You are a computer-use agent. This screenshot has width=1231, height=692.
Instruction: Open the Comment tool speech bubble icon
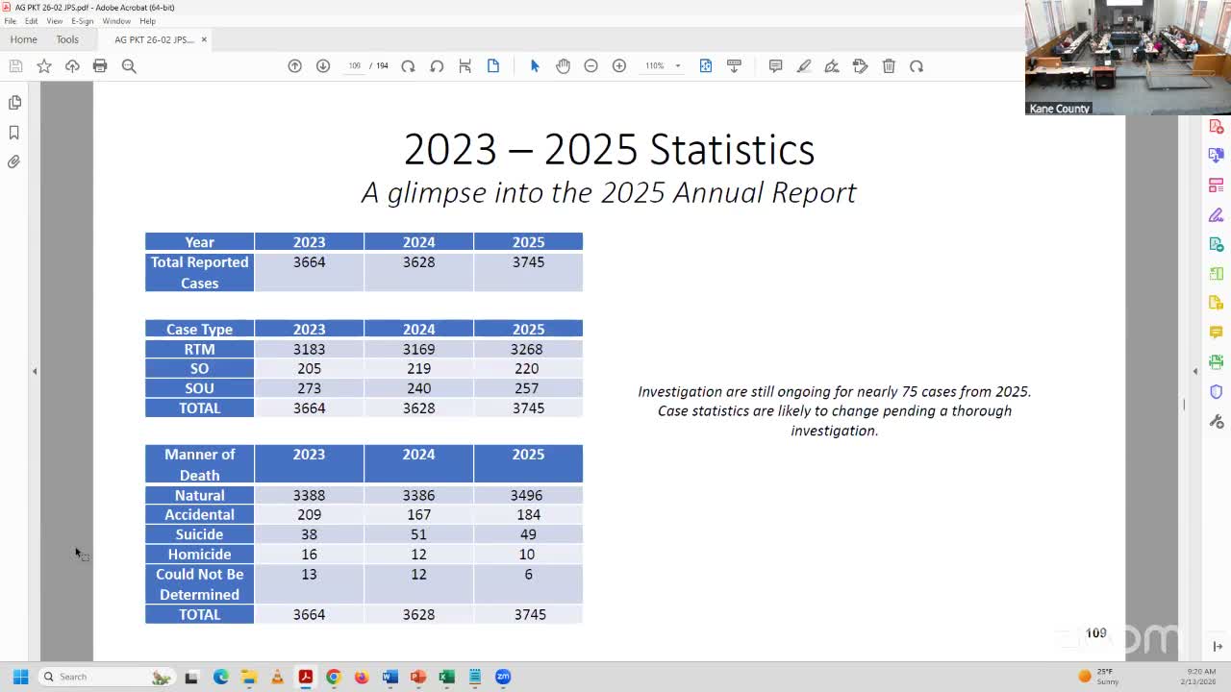tap(776, 65)
